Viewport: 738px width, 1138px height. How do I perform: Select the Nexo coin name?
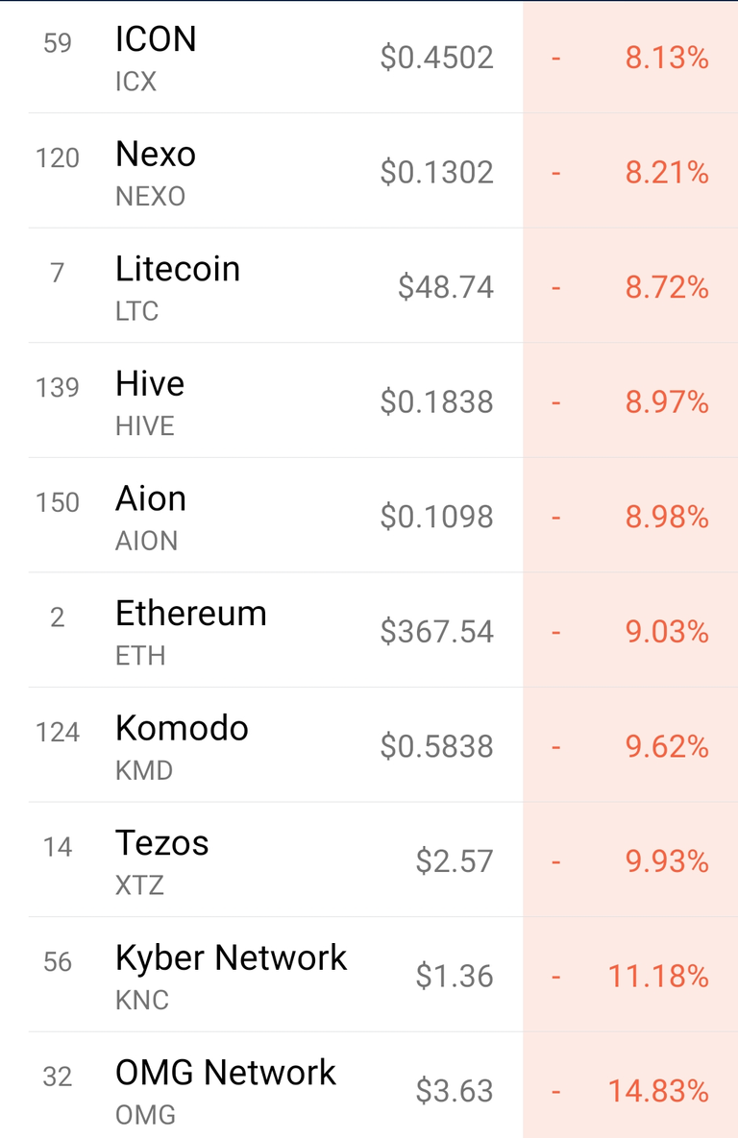tap(156, 155)
